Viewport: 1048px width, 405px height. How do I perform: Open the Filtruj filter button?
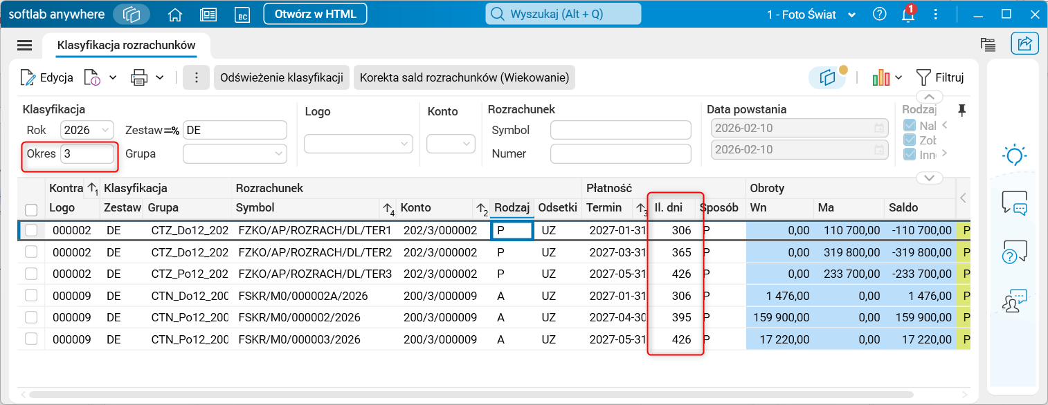point(939,77)
